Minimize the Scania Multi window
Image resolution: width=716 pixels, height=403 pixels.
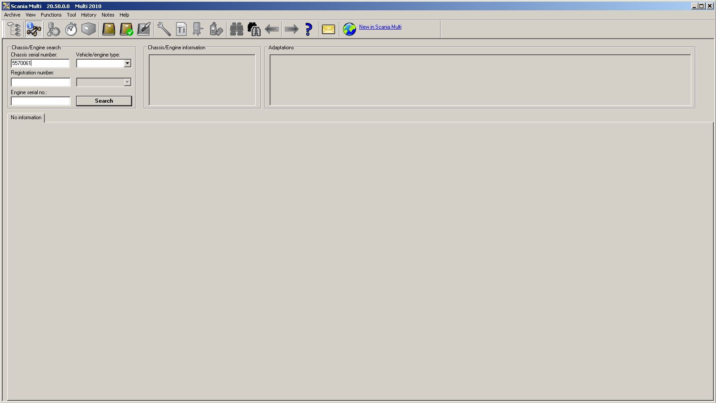695,6
